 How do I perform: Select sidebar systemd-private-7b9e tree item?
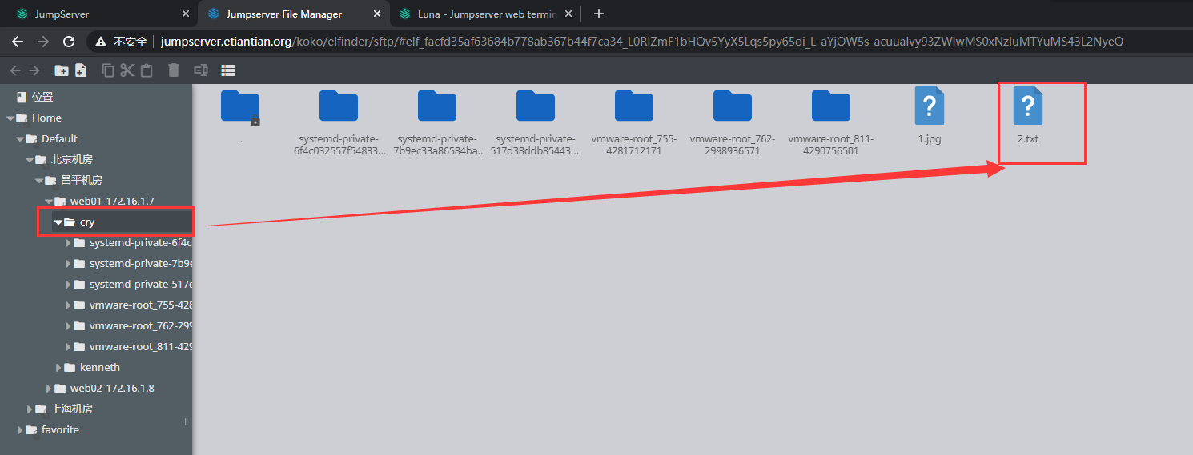(141, 264)
